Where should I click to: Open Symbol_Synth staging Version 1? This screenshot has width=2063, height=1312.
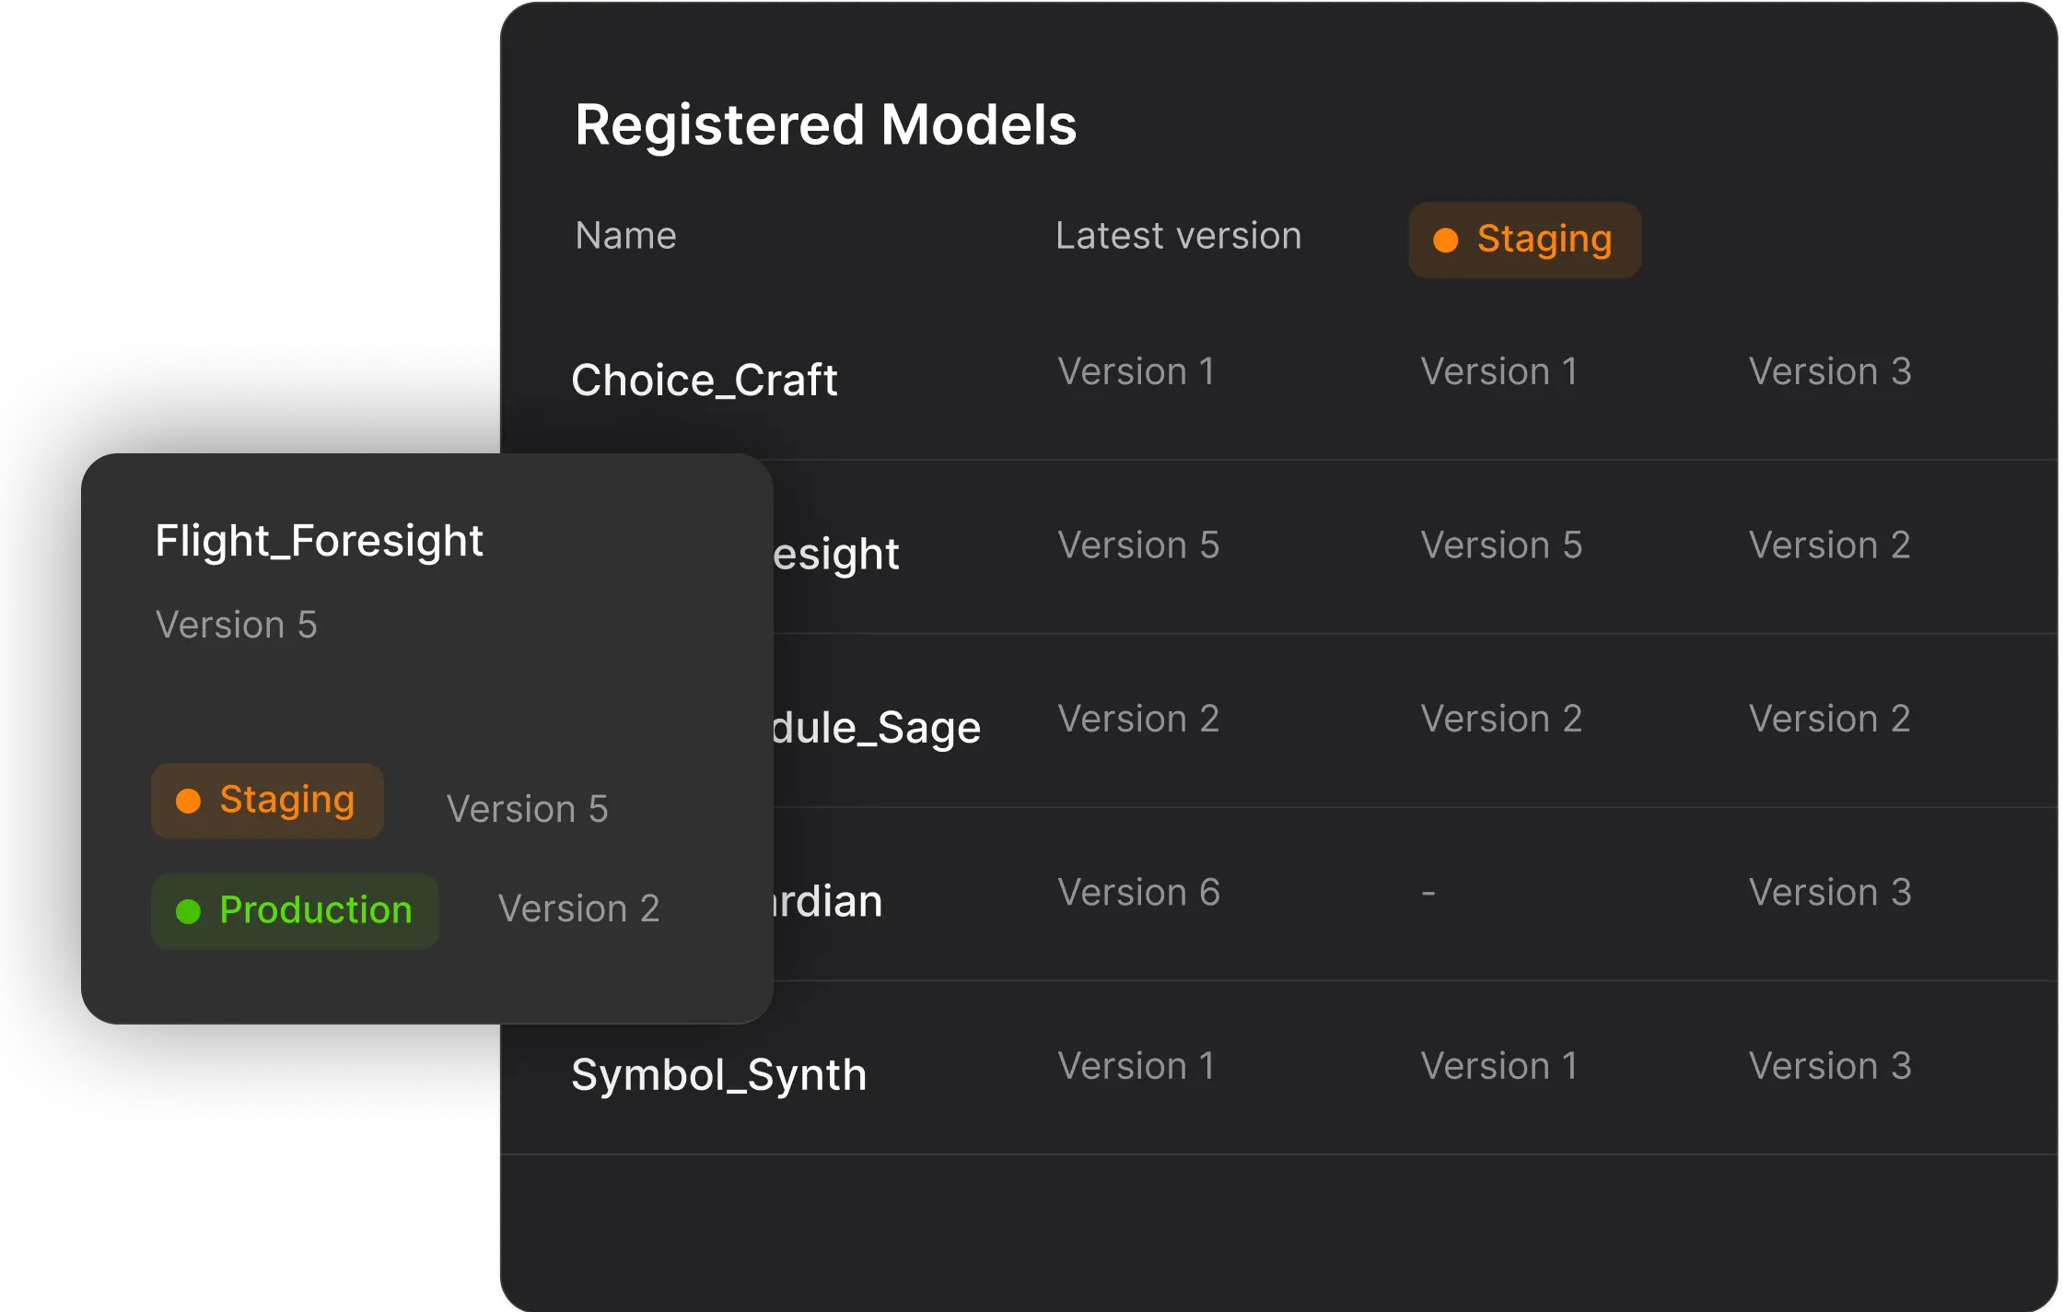[x=1498, y=1066]
